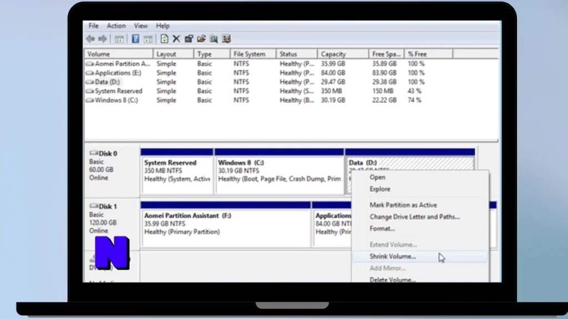Open the Action menu

(x=116, y=25)
